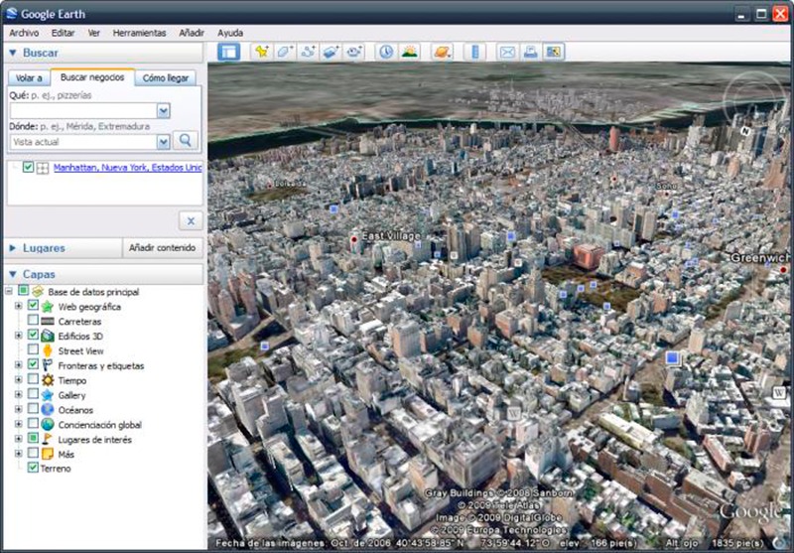Click into the Qué search field
Image resolution: width=794 pixels, height=553 pixels.
(83, 111)
